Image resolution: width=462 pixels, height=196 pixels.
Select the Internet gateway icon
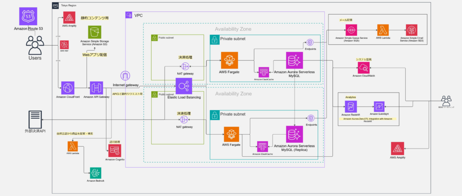pyautogui.click(x=125, y=76)
